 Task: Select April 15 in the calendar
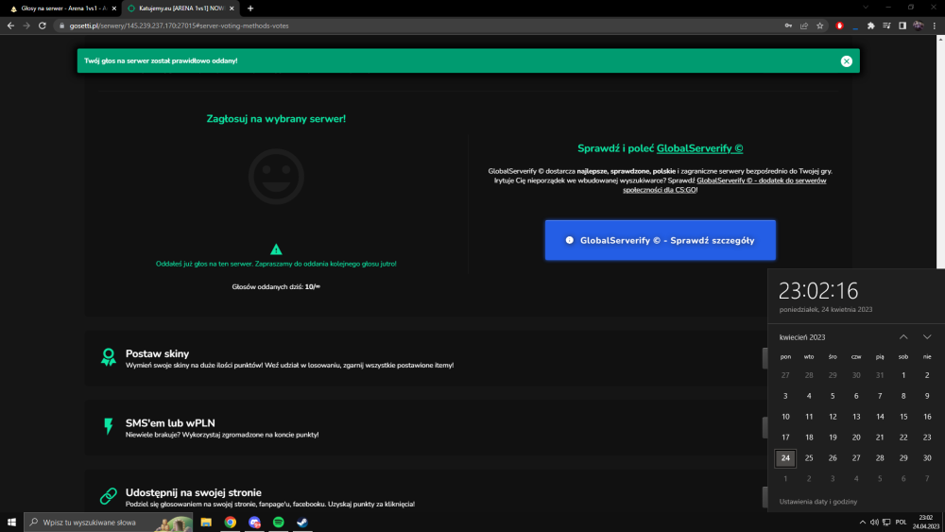903,417
